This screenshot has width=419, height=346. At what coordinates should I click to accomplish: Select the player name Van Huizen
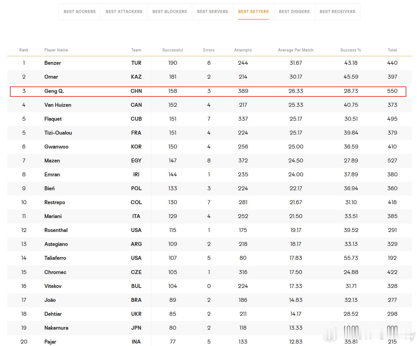pyautogui.click(x=58, y=105)
